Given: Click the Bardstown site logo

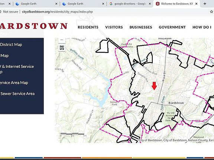Looking at the screenshot, I should point(33,26).
